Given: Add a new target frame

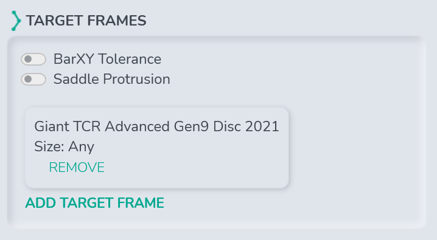Looking at the screenshot, I should [x=95, y=203].
